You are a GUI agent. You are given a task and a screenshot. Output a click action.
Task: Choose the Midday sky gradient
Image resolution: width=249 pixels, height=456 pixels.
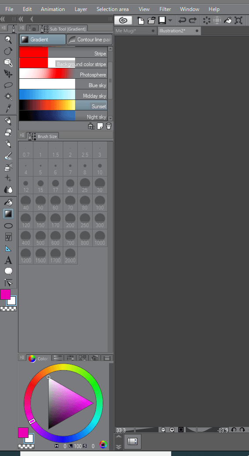tap(63, 95)
